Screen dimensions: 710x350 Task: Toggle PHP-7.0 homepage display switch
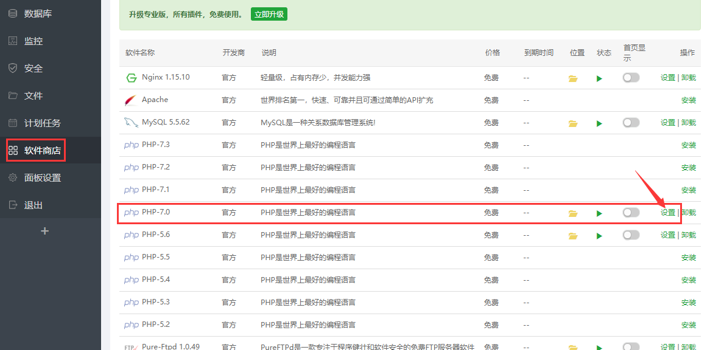point(631,212)
